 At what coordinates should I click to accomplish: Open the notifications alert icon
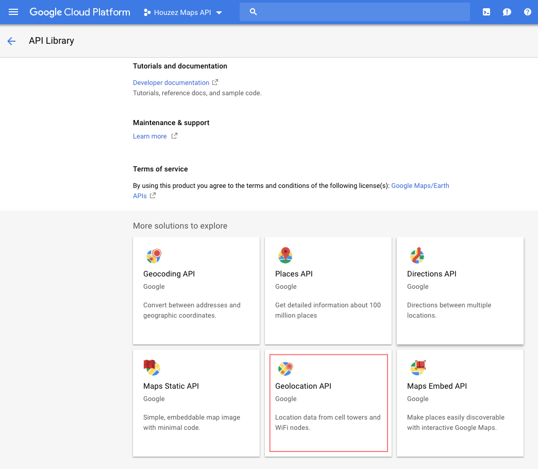pos(507,11)
